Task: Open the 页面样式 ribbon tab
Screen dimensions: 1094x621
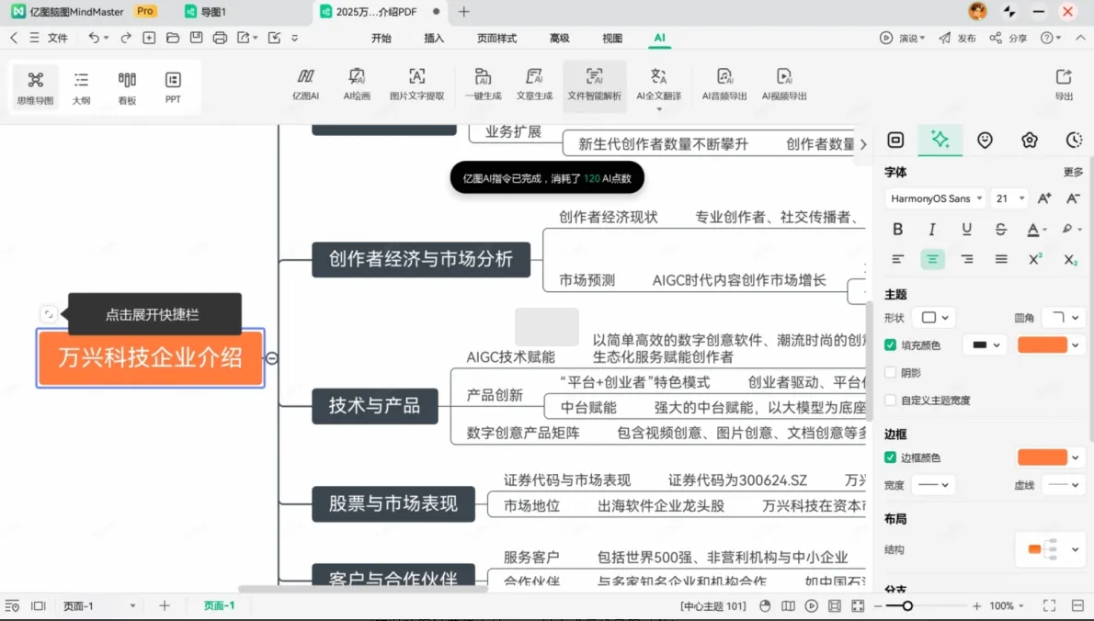Action: click(x=496, y=38)
